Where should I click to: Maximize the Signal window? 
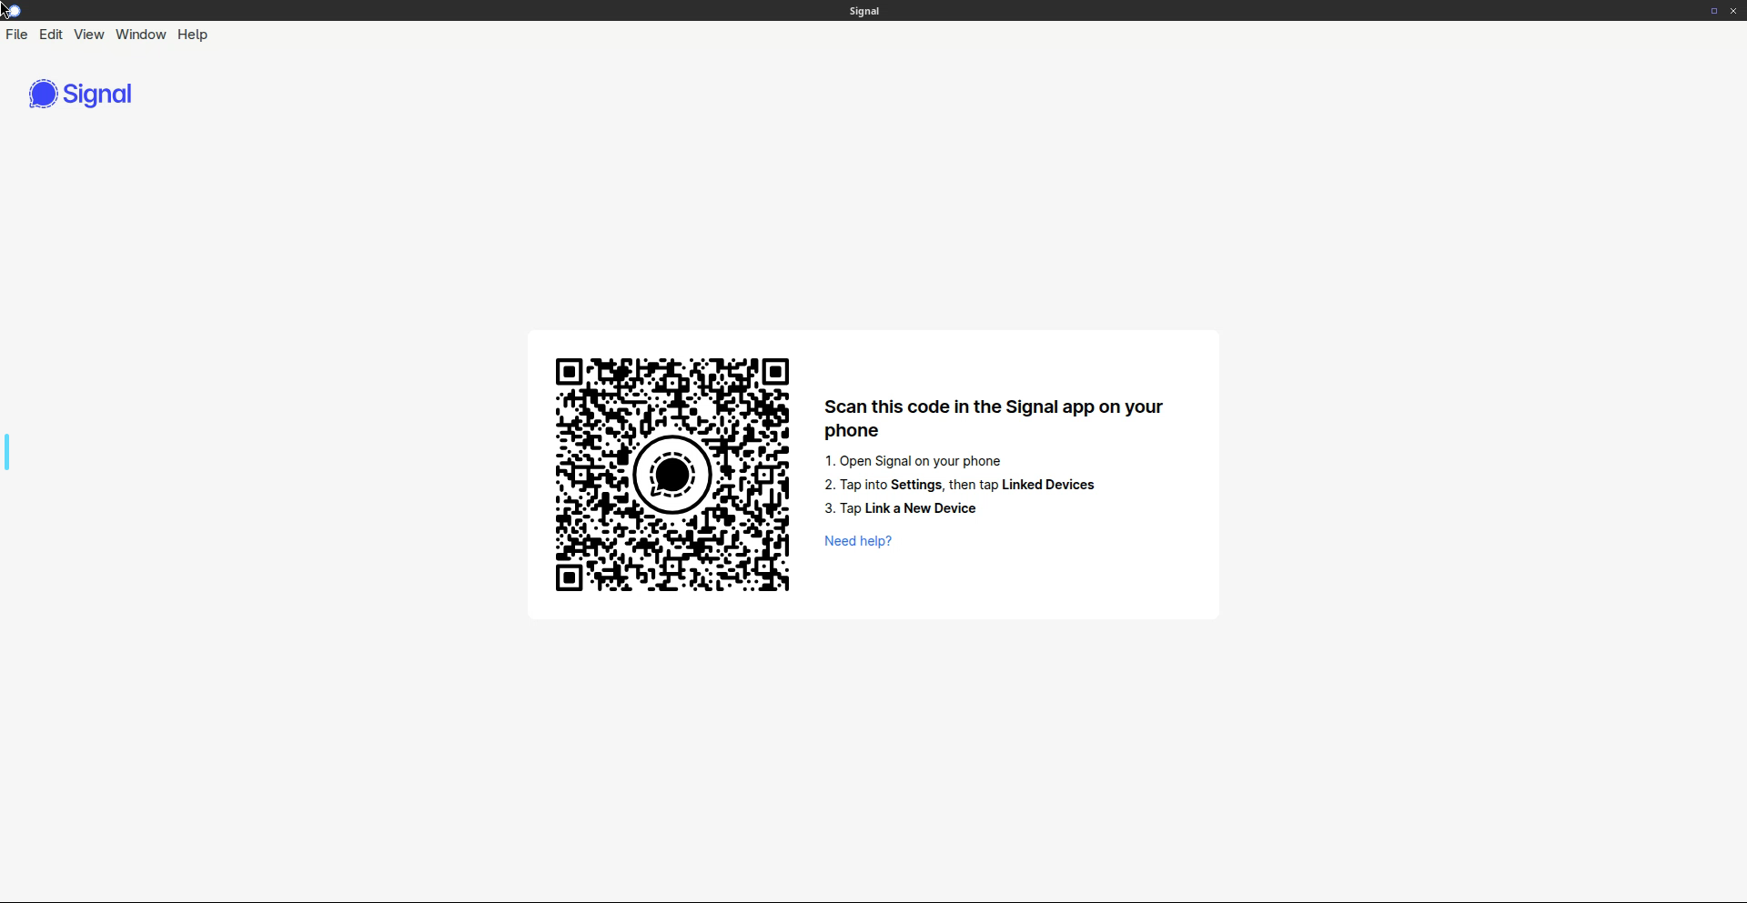tap(1713, 11)
